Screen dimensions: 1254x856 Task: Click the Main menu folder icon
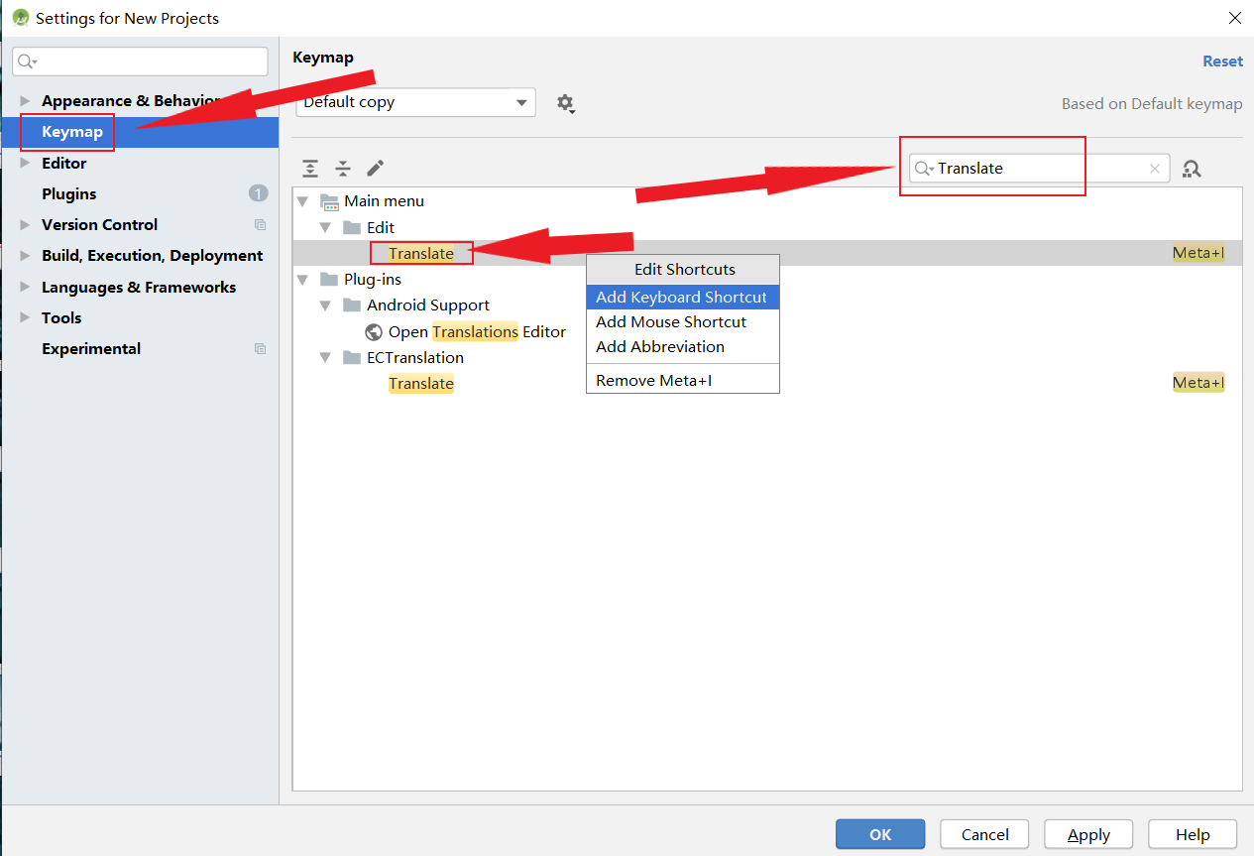click(x=330, y=201)
